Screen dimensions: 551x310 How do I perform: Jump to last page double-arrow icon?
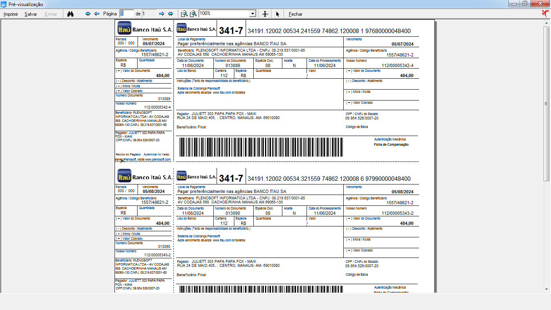click(x=171, y=14)
